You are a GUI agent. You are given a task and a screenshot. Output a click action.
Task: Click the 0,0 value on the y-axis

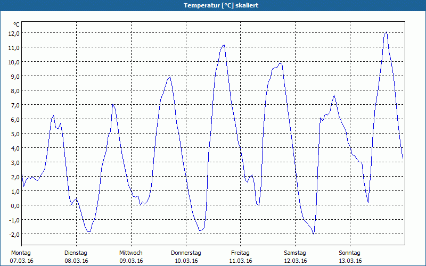(x=15, y=205)
